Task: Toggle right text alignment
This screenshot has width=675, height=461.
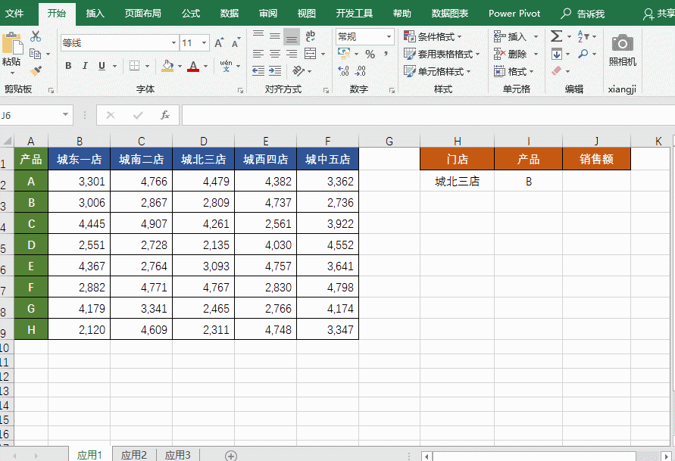Action: coord(292,54)
